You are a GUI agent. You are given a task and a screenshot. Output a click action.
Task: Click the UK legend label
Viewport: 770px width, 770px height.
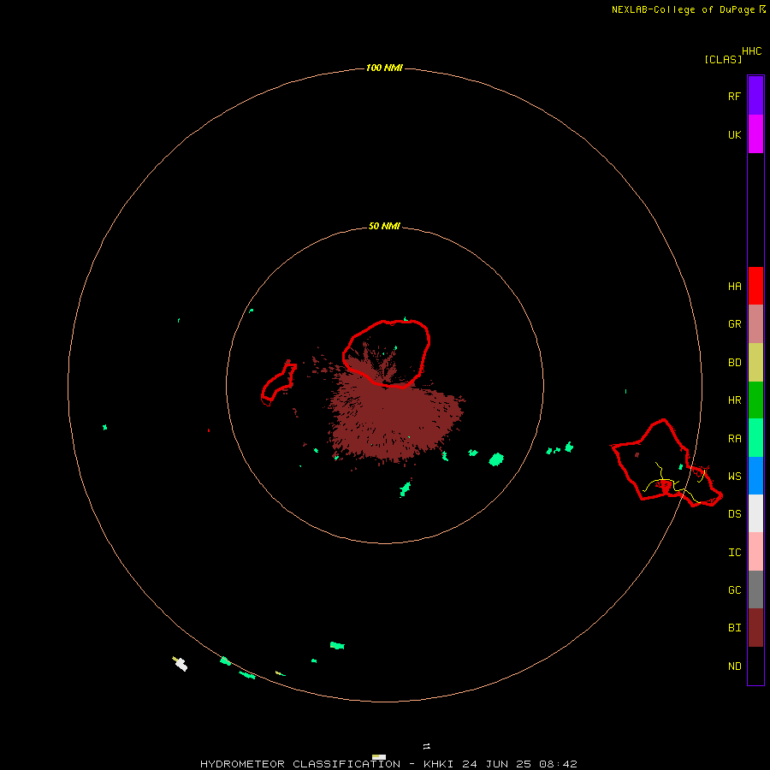click(734, 134)
